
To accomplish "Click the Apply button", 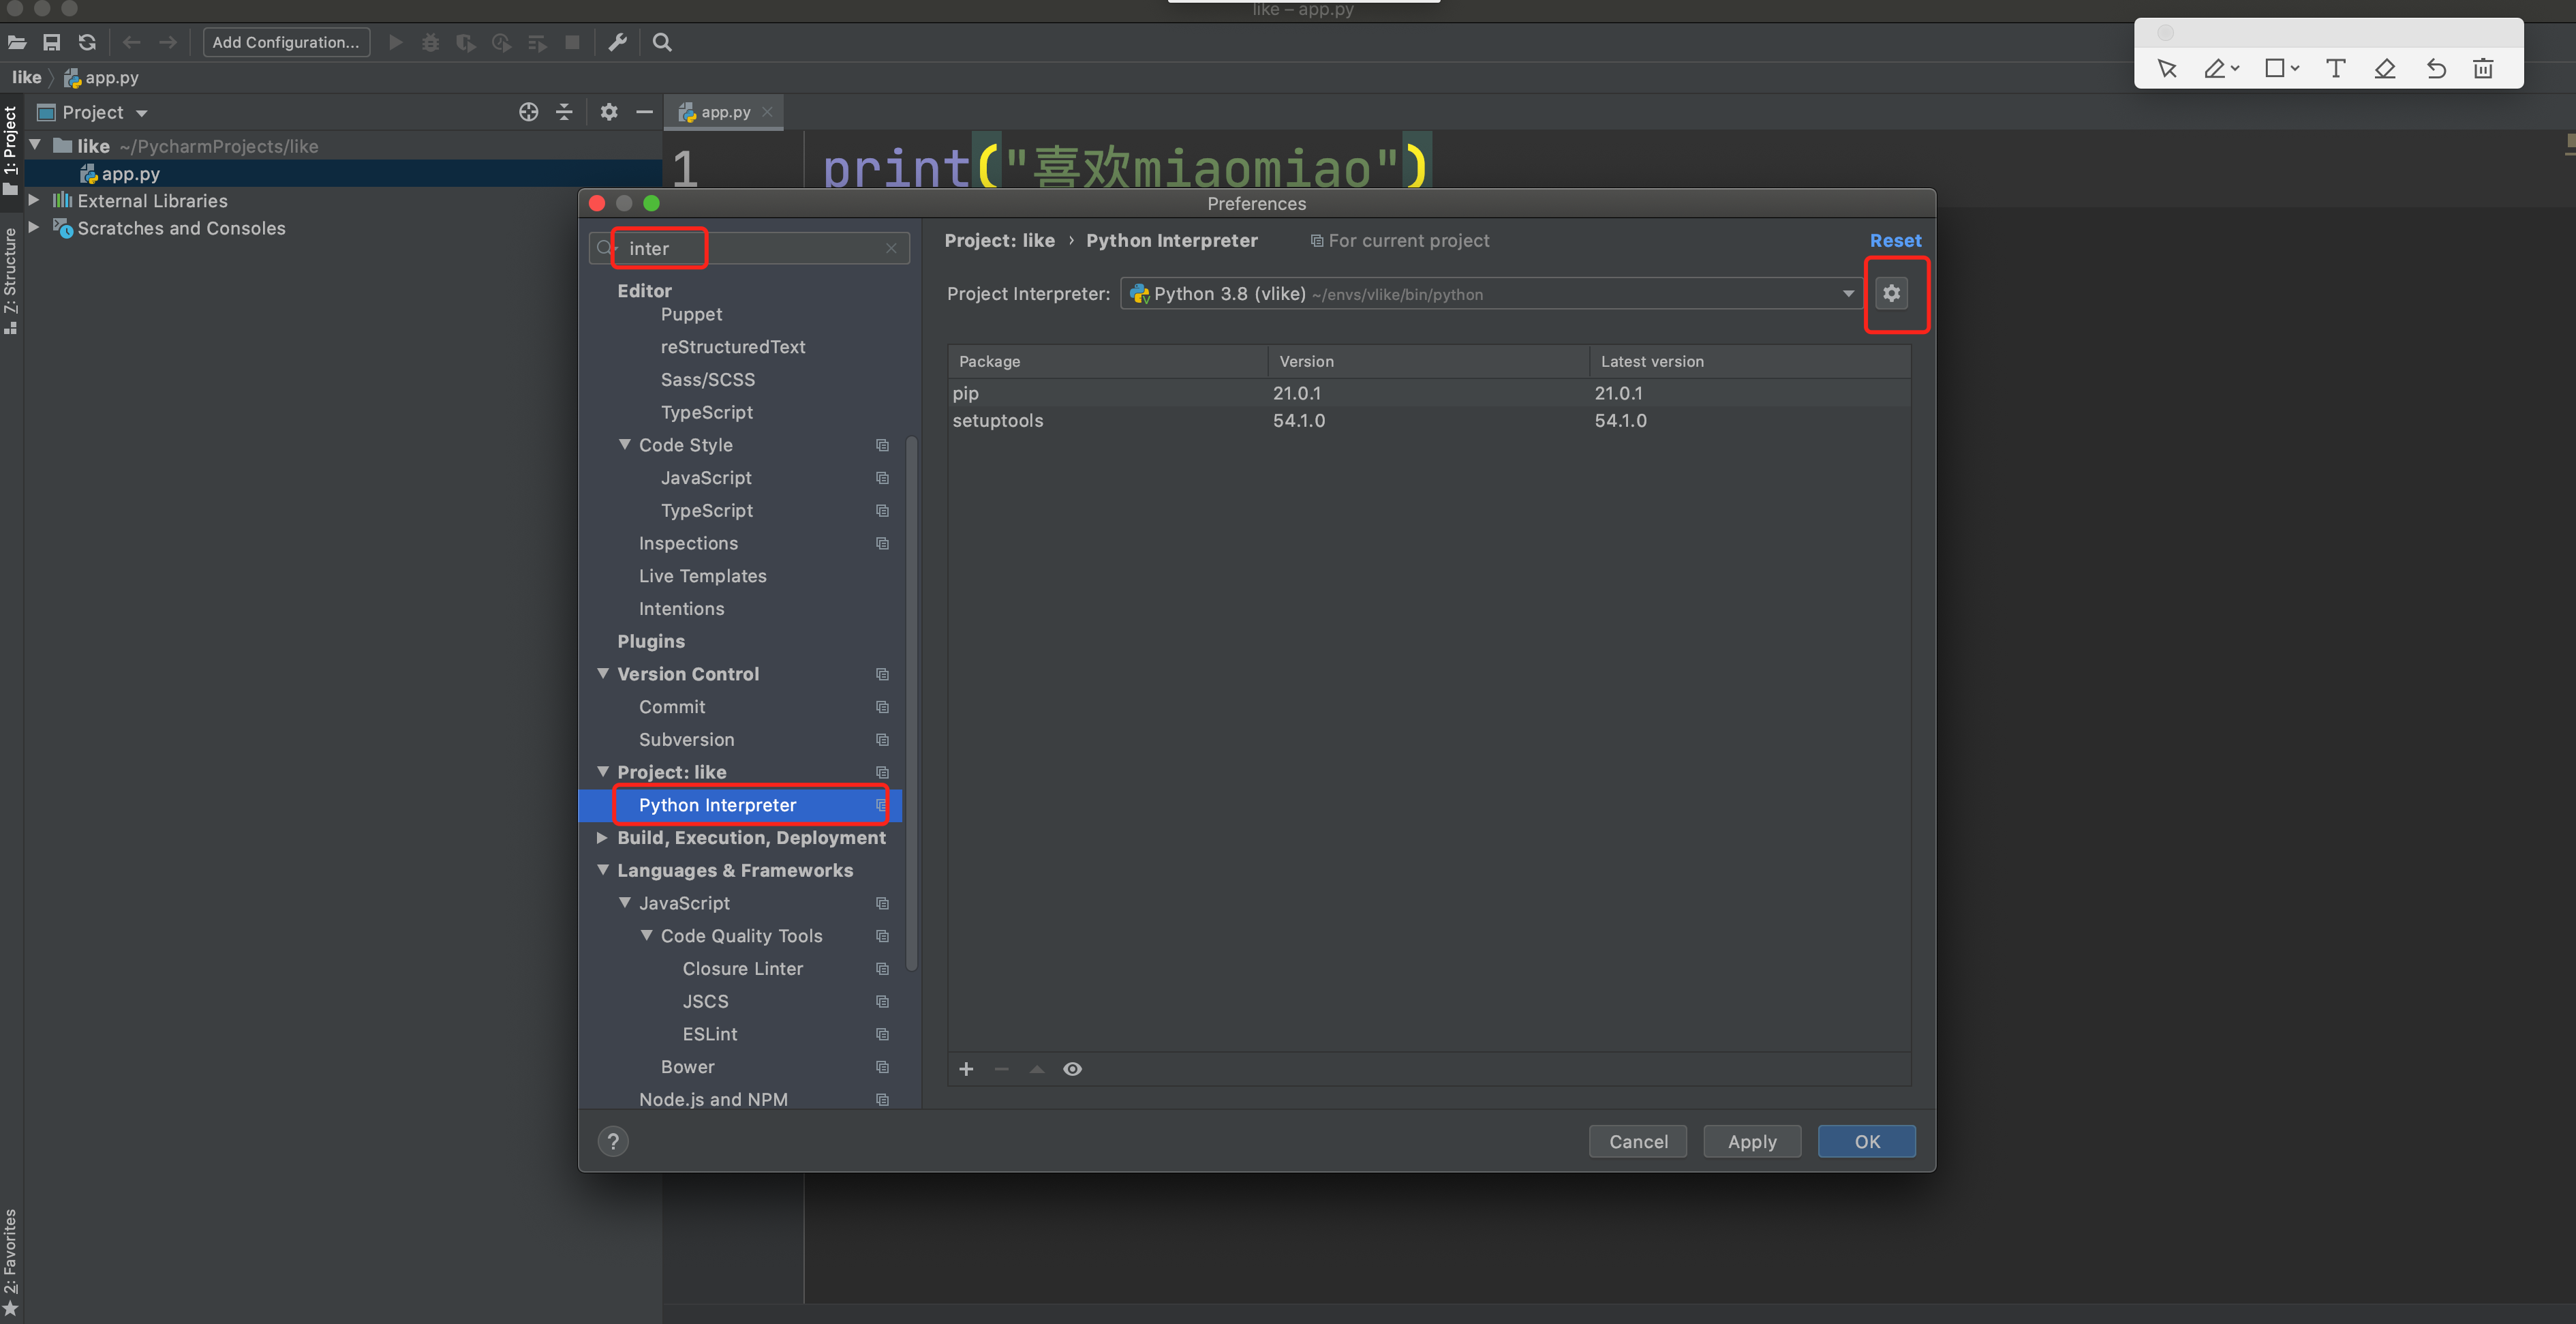I will 1751,1141.
